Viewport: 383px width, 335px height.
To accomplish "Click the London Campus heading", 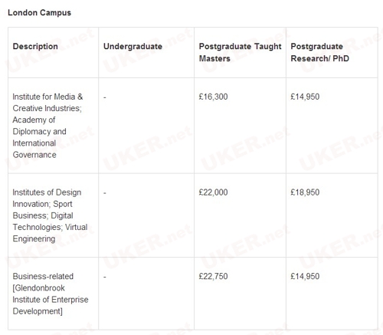I will 39,13.
